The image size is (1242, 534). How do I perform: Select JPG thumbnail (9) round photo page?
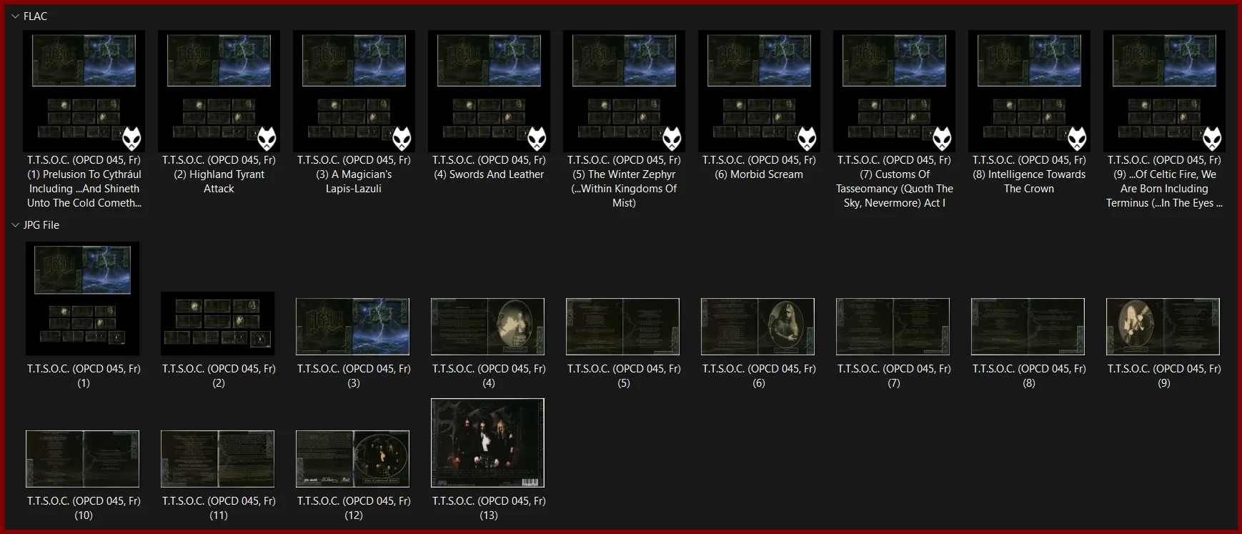(x=1163, y=327)
